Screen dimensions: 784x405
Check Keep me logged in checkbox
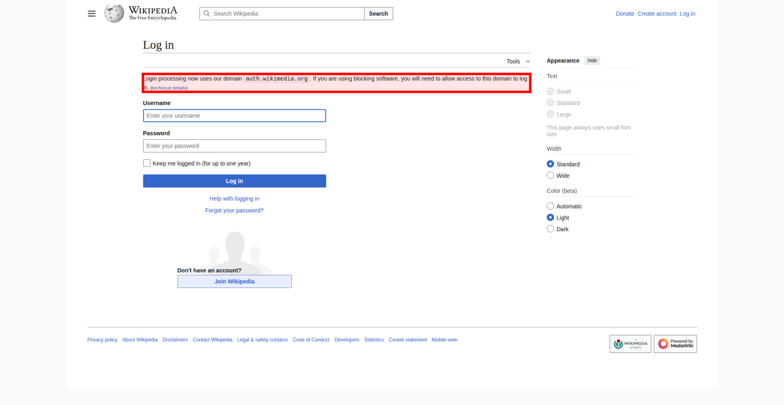(147, 163)
